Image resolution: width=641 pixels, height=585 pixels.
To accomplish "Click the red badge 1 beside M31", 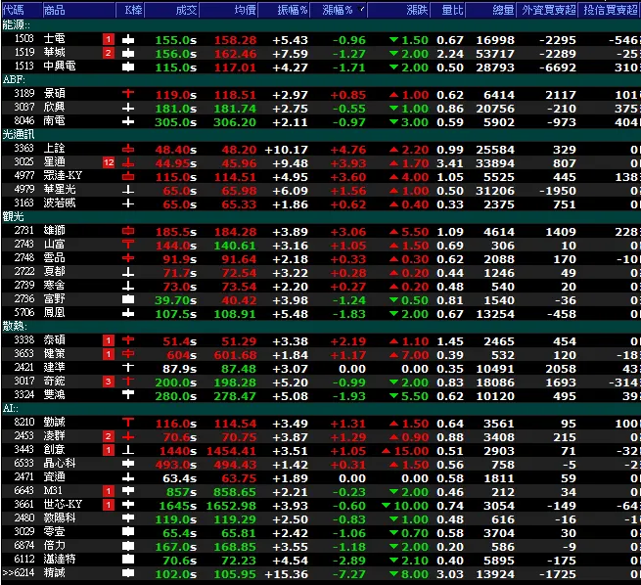I will tap(109, 491).
